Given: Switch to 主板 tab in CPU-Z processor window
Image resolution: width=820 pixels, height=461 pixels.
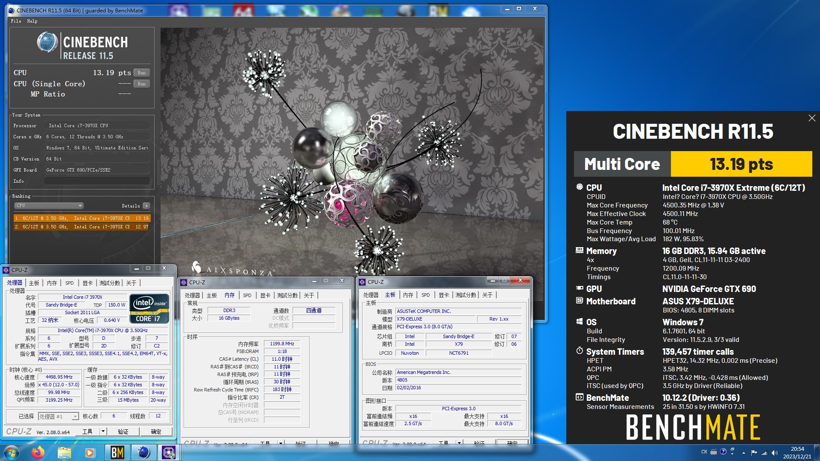Looking at the screenshot, I should click(x=34, y=283).
